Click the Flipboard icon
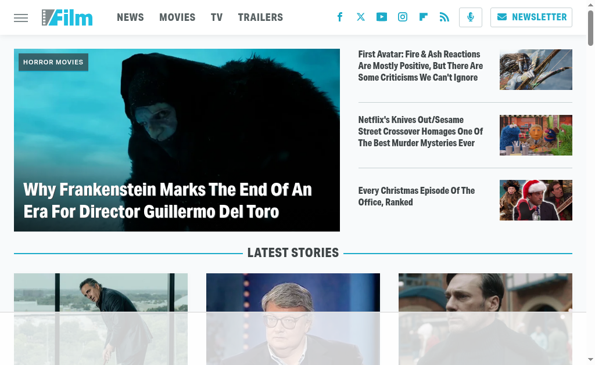Image resolution: width=595 pixels, height=365 pixels. [x=424, y=17]
